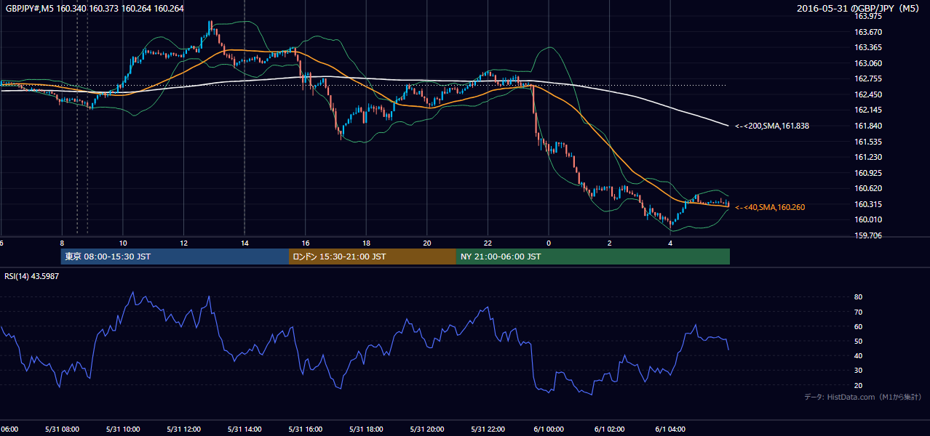This screenshot has height=436, width=930.
Task: Click the 5/31 14:00 time axis label
Action: (245, 429)
